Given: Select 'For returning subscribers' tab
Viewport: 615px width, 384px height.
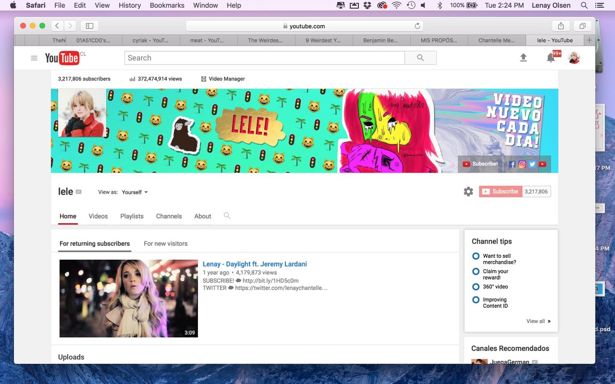Looking at the screenshot, I should 94,244.
